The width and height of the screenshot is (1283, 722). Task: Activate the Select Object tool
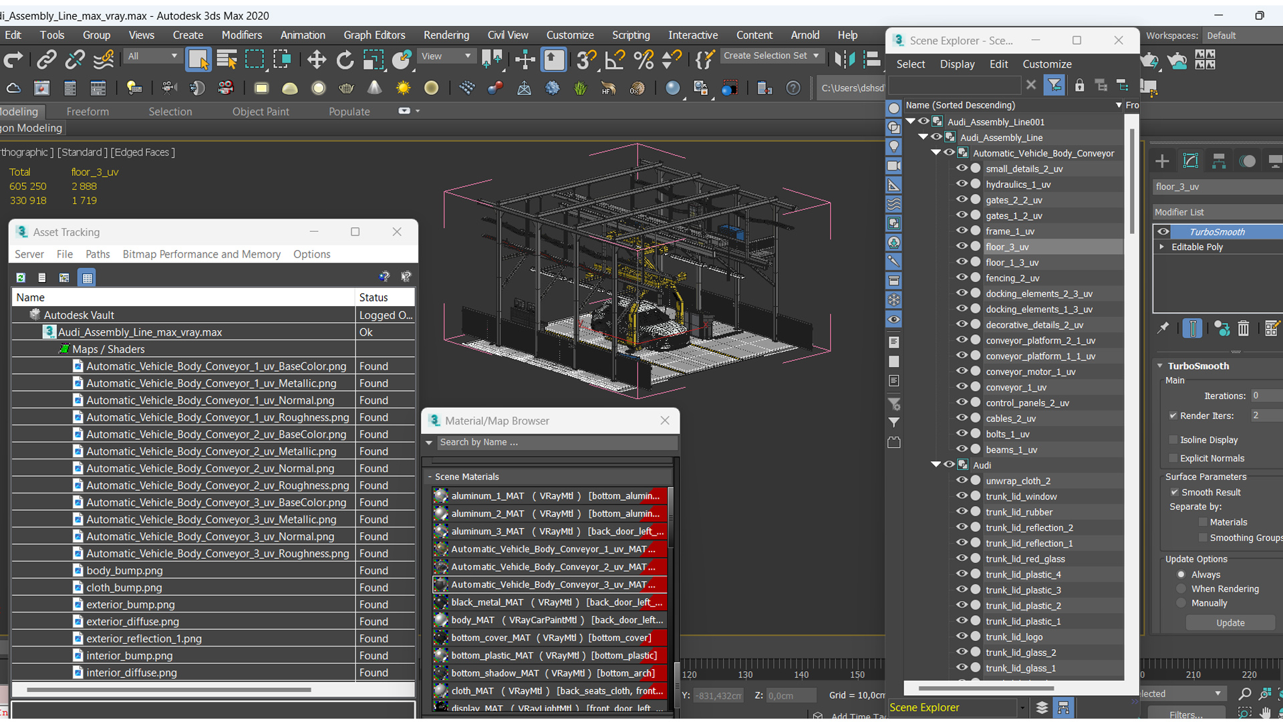point(198,60)
